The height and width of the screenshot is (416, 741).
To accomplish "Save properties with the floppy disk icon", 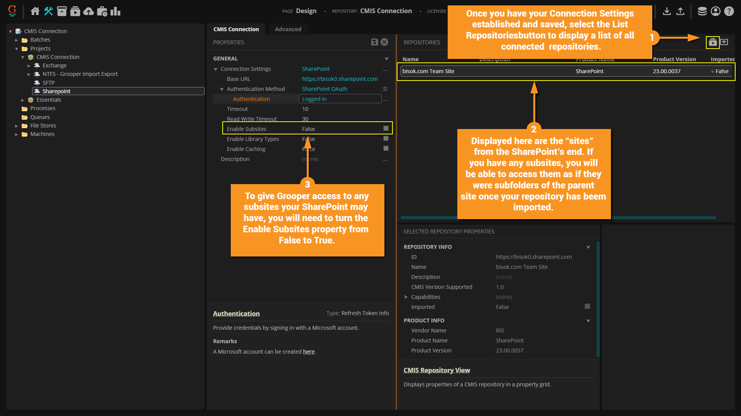I will (x=374, y=42).
